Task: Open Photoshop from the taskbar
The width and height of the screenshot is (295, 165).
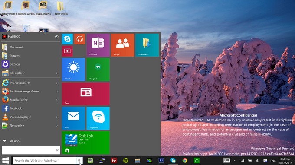Action: (x=161, y=161)
